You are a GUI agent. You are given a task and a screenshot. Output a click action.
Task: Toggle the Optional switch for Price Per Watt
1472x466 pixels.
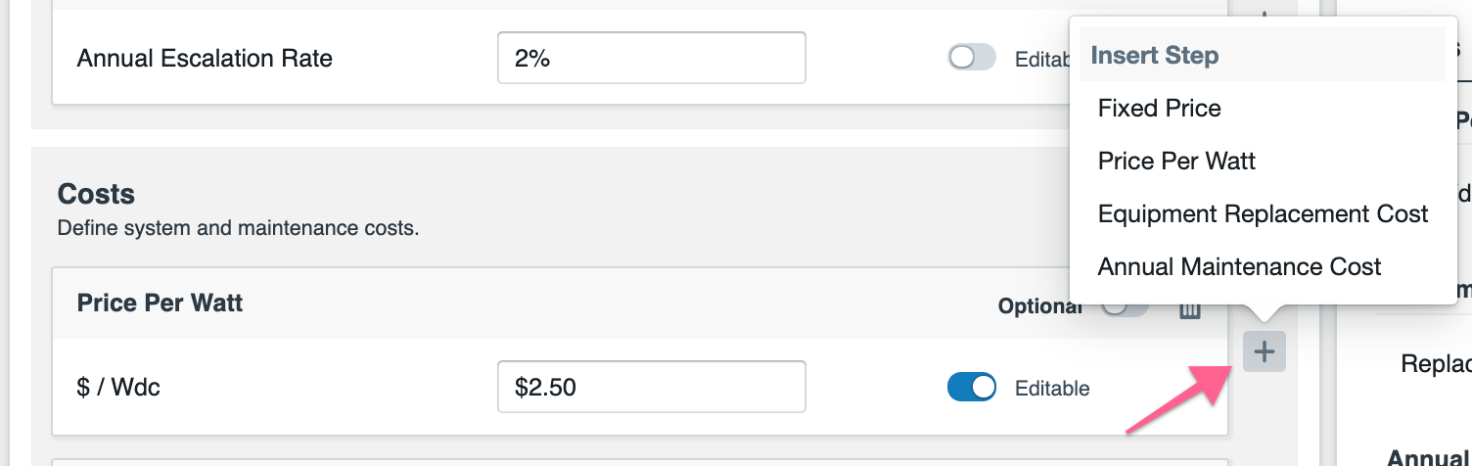tap(1125, 306)
